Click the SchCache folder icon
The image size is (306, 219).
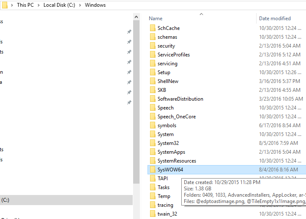[x=153, y=28]
